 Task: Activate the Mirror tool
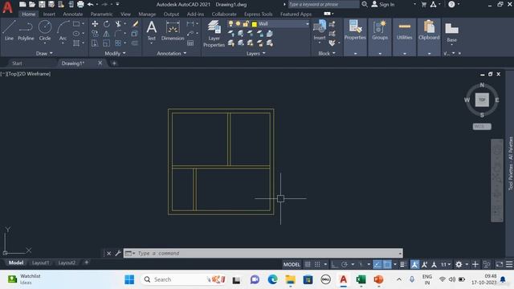pyautogui.click(x=107, y=34)
